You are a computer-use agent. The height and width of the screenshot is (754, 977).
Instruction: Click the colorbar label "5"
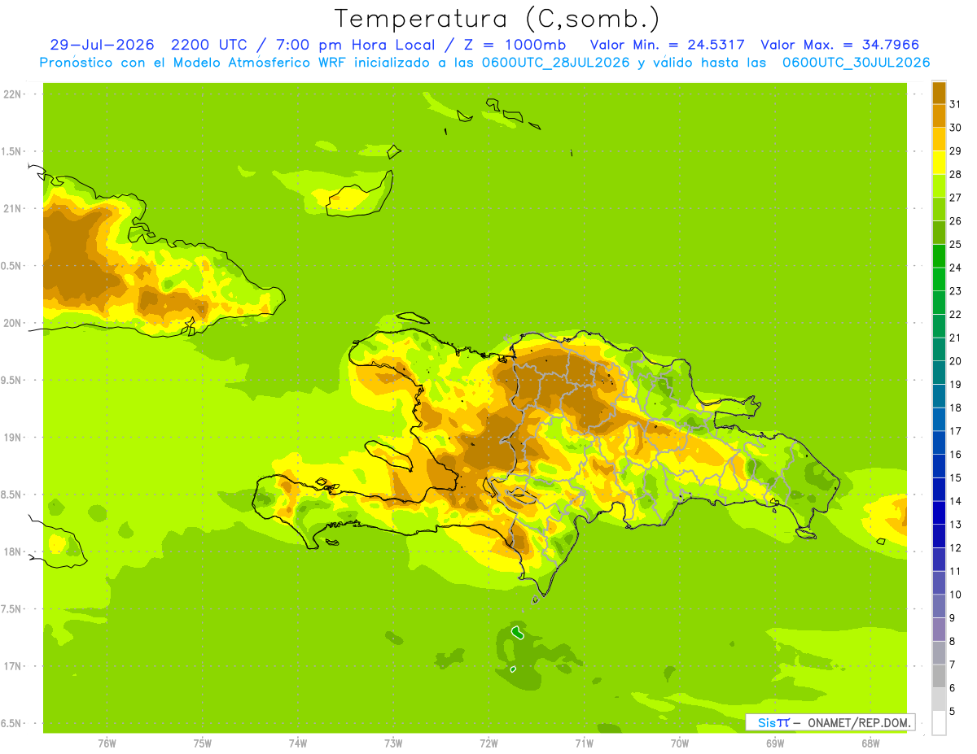tap(953, 711)
